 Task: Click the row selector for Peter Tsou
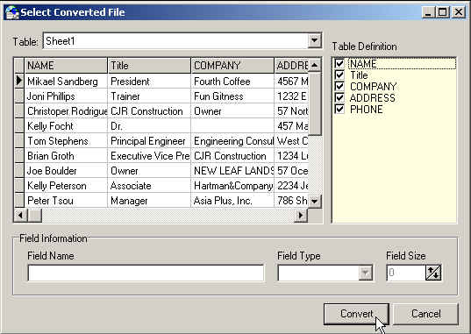(19, 201)
